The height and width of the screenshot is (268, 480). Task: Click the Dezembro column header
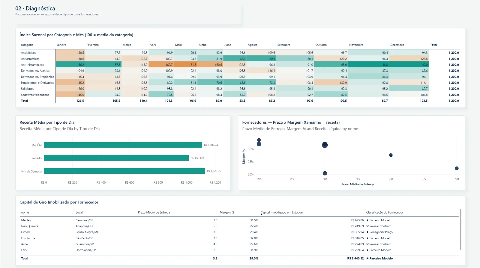click(x=397, y=45)
